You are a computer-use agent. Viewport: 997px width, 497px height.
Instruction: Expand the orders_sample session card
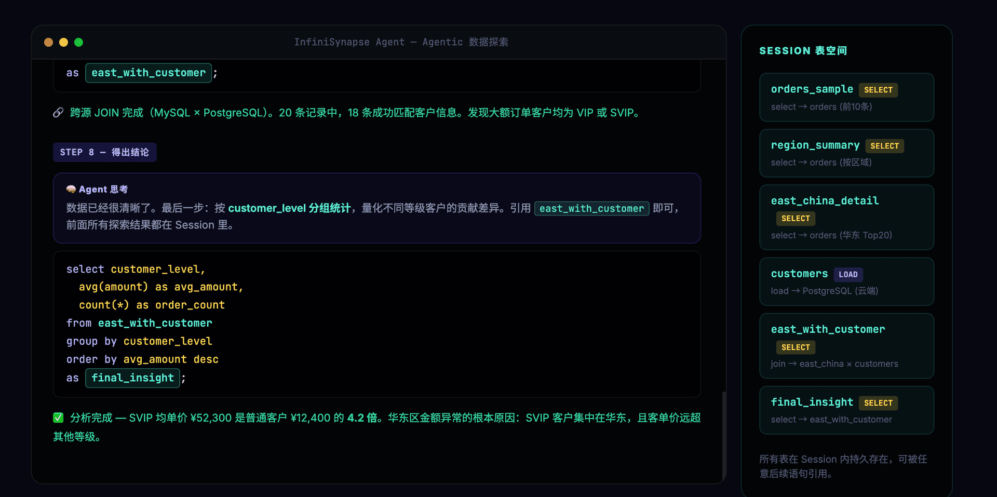(846, 97)
